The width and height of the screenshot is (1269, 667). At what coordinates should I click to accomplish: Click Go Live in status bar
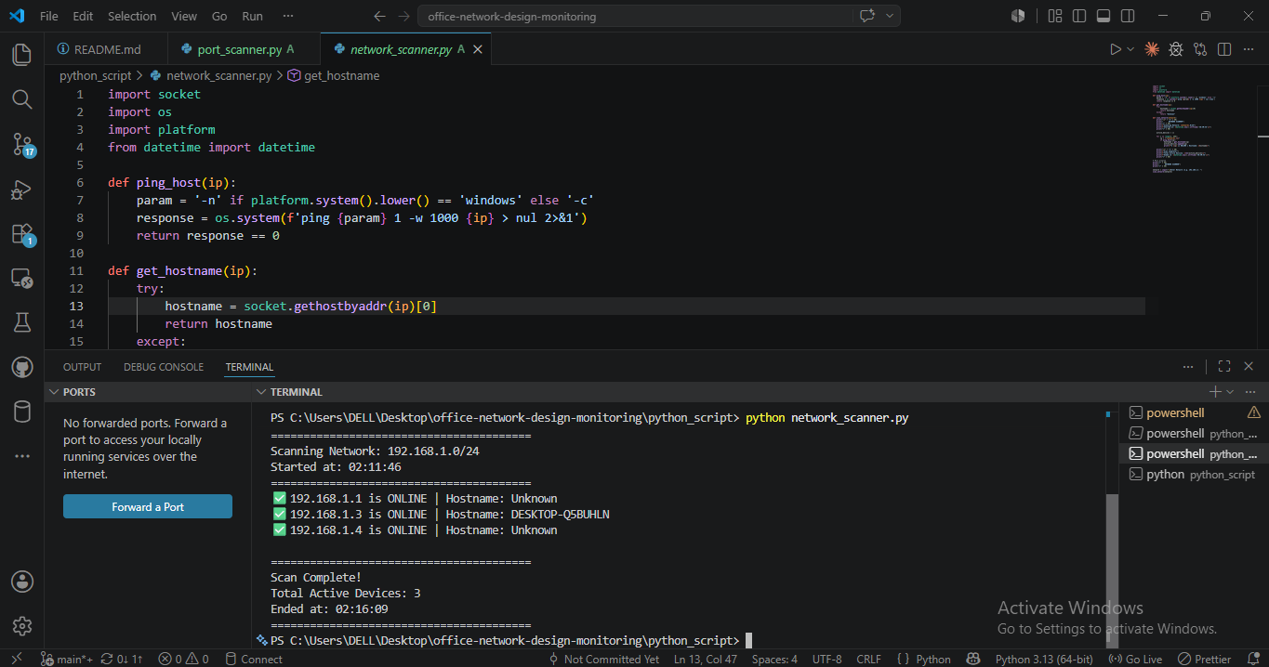(x=1135, y=659)
